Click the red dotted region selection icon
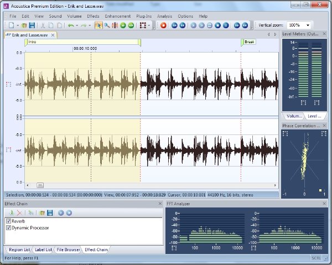Image resolution: width=332 pixels, height=265 pixels. point(143,25)
